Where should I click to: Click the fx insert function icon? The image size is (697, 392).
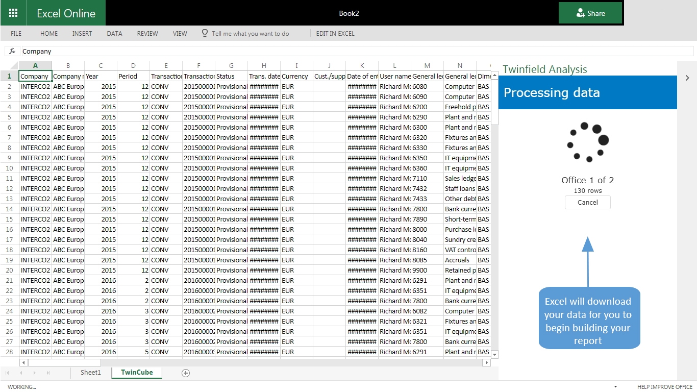13,51
